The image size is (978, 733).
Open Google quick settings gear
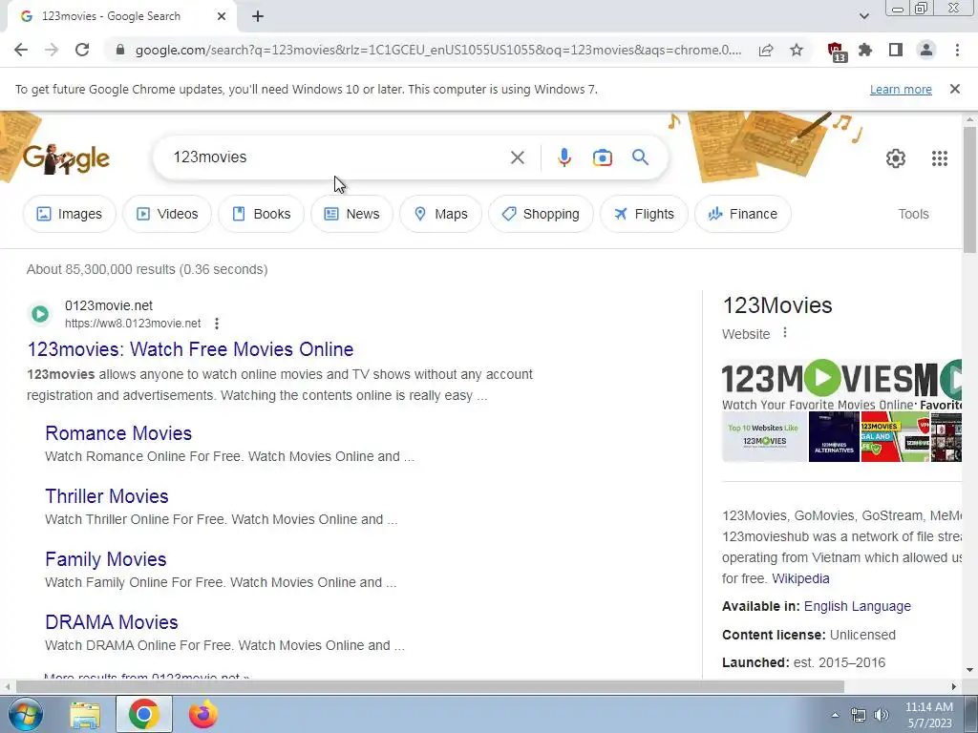coord(896,158)
